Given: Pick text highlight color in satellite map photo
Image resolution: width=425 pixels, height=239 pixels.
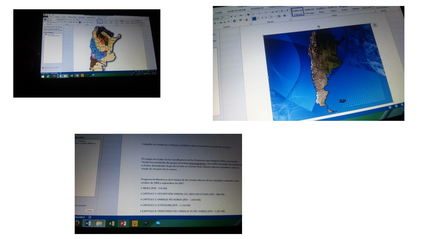Looking at the screenshot, I should point(241,20).
